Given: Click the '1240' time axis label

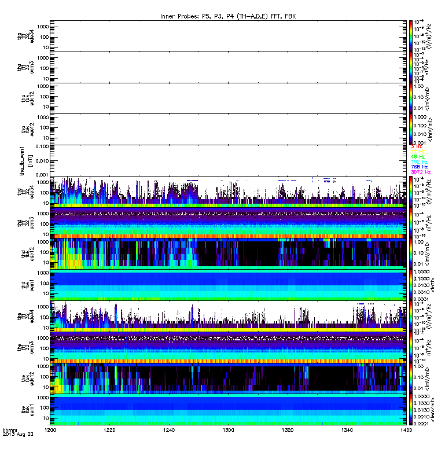Looking at the screenshot, I should [x=169, y=430].
